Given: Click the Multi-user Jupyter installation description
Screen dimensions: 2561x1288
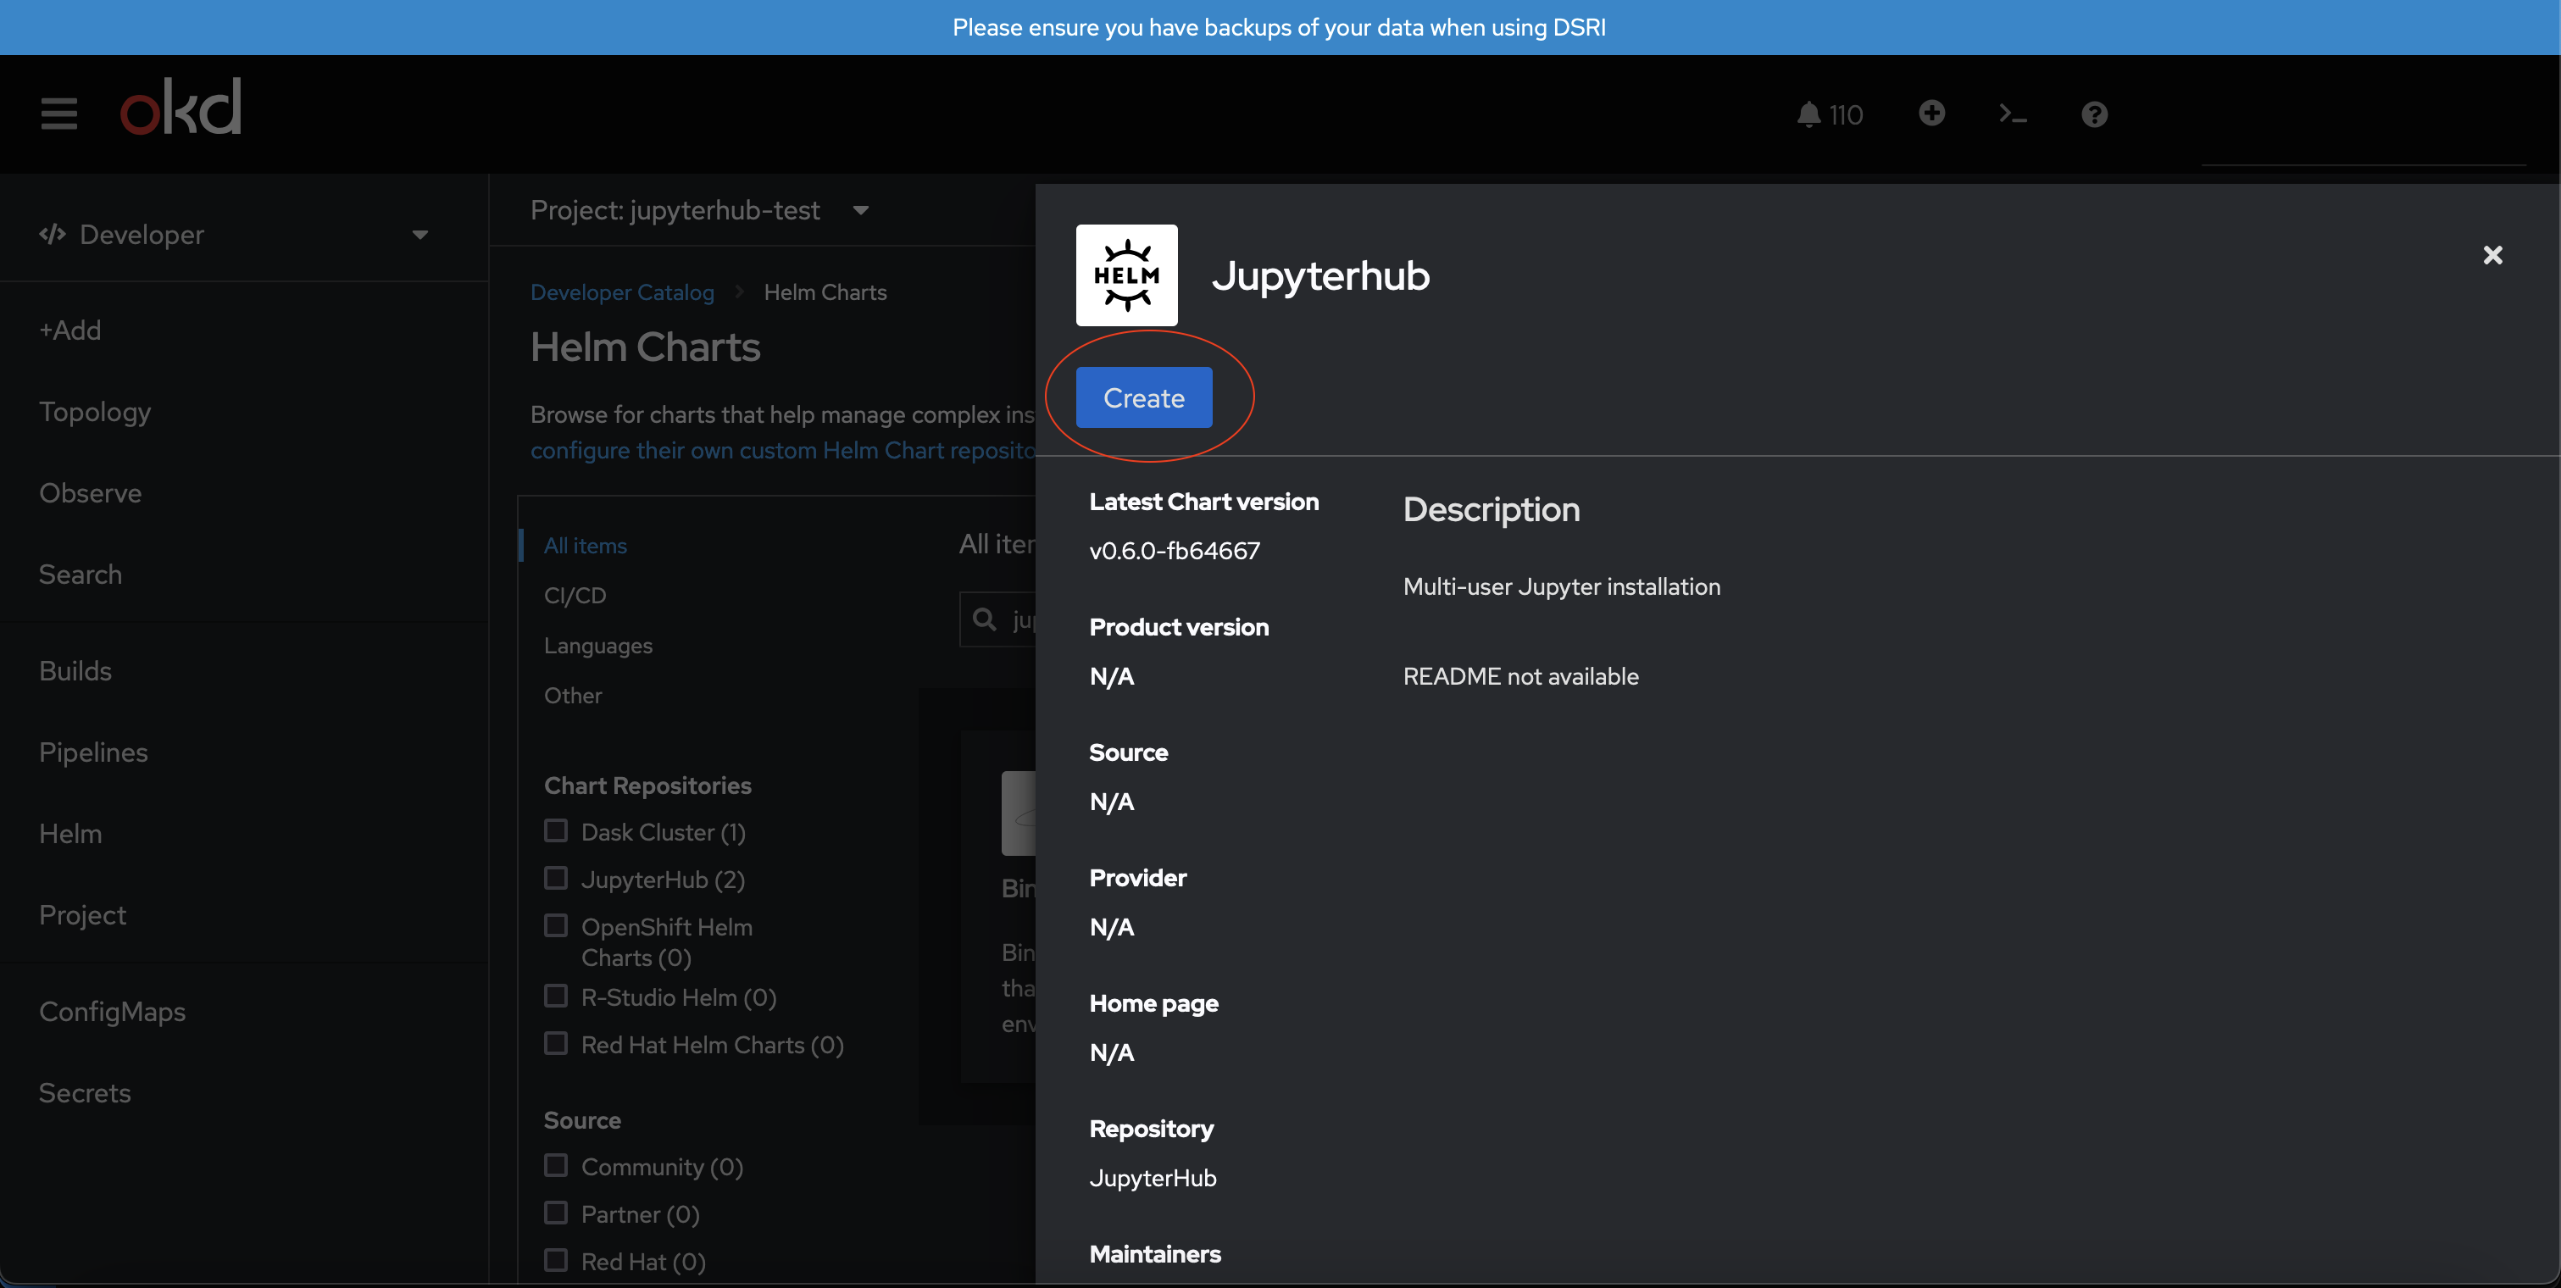Looking at the screenshot, I should [x=1561, y=586].
